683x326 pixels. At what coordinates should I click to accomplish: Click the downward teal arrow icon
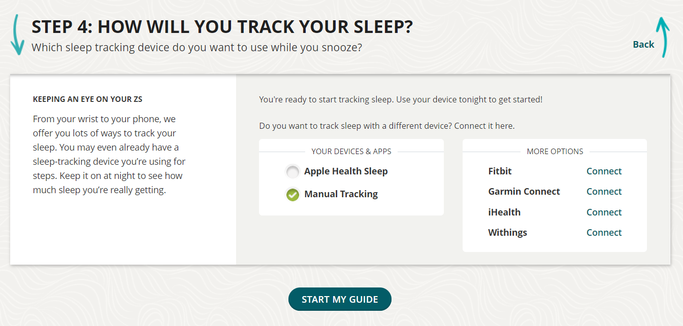point(18,34)
